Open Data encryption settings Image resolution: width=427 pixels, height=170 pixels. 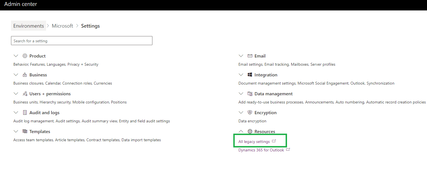click(252, 121)
